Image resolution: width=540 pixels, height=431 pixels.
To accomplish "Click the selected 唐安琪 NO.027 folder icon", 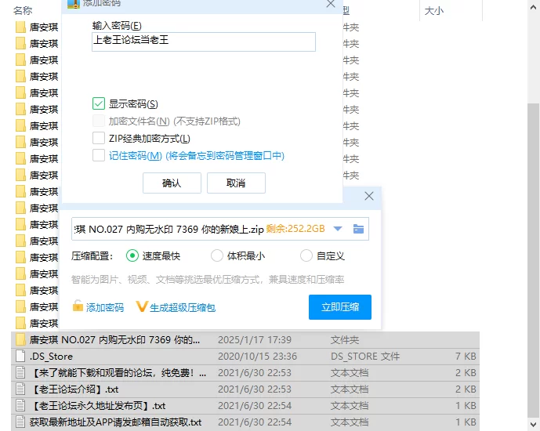I will point(21,340).
